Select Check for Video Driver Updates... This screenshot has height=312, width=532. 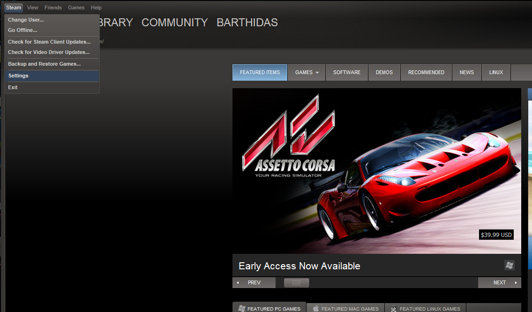52,52
